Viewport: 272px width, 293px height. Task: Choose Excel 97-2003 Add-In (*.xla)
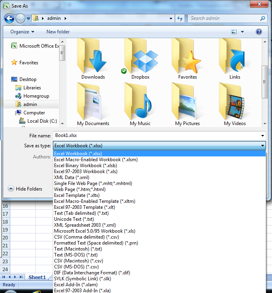(159, 290)
